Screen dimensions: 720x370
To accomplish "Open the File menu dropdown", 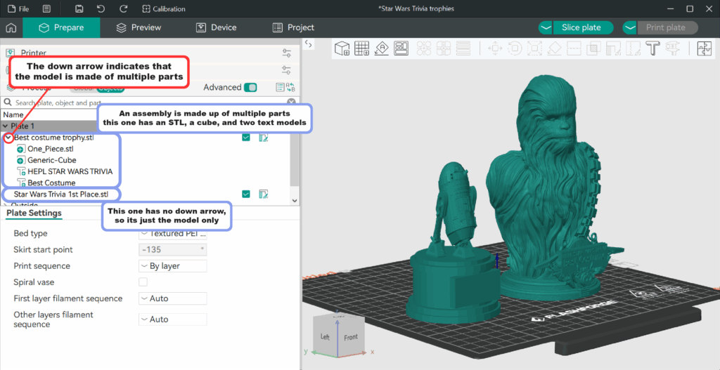I will [18, 8].
